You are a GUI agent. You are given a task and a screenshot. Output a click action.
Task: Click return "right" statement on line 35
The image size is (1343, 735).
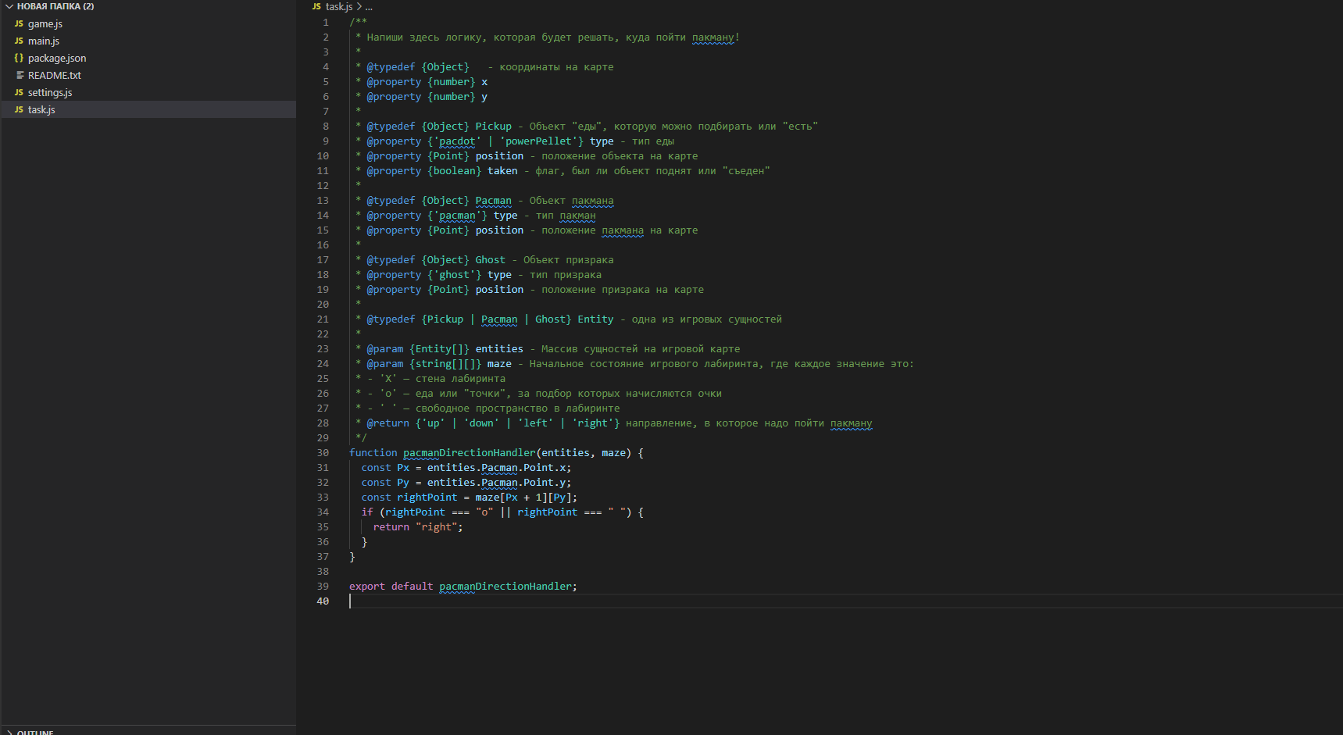point(418,527)
